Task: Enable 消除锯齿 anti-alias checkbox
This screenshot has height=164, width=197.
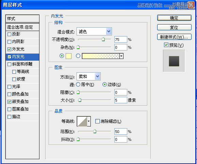Action: [97, 121]
